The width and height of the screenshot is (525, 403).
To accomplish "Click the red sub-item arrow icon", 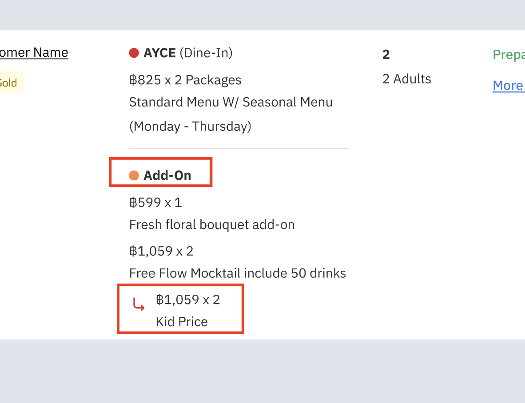I will [x=139, y=304].
